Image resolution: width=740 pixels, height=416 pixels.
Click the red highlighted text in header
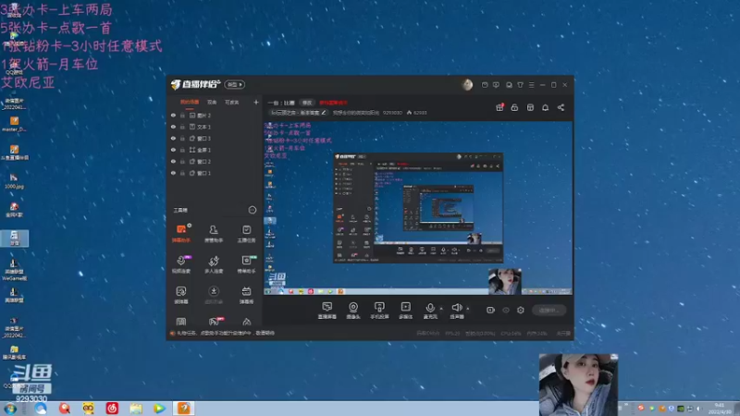click(333, 103)
